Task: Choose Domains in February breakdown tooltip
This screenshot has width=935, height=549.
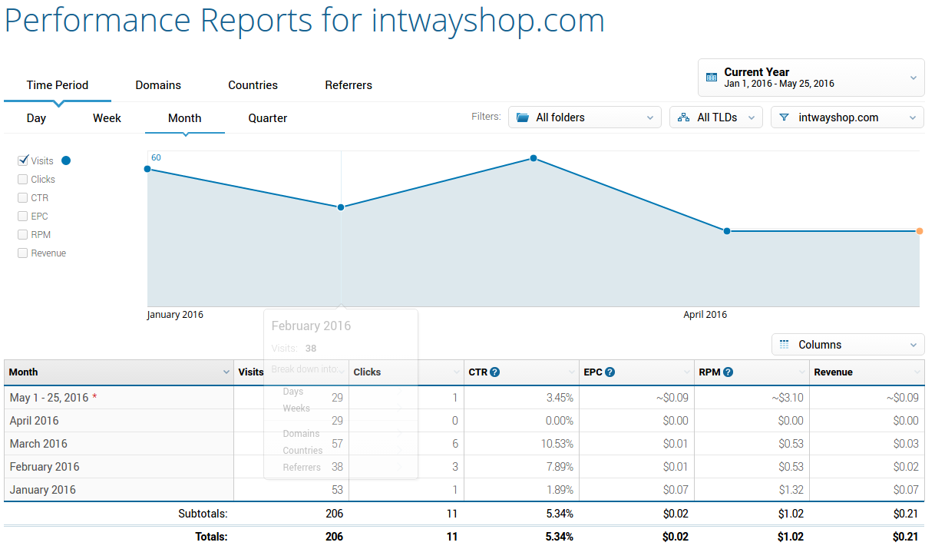Action: point(301,434)
